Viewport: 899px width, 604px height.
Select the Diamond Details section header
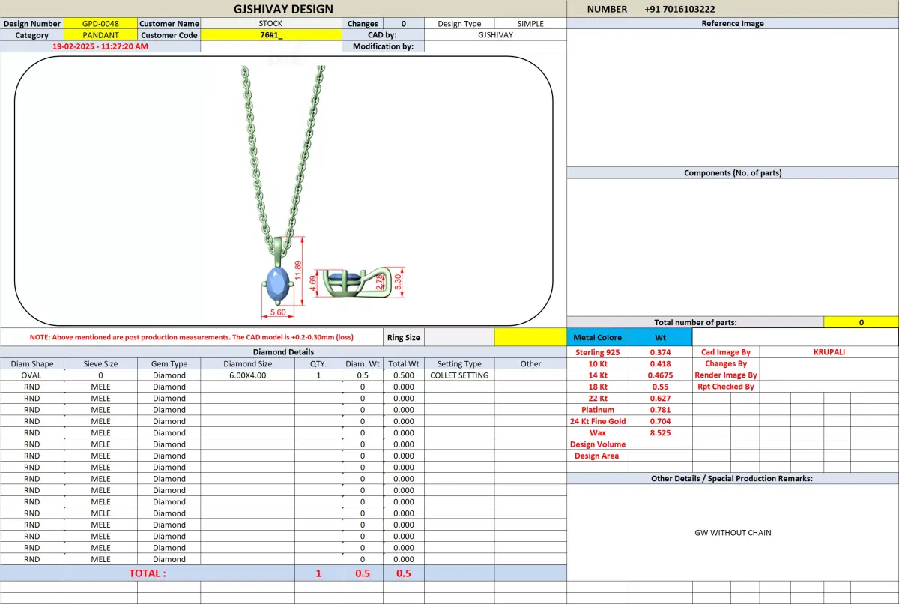[x=283, y=352]
